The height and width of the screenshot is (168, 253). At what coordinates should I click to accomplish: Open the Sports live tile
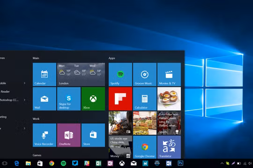169,123
